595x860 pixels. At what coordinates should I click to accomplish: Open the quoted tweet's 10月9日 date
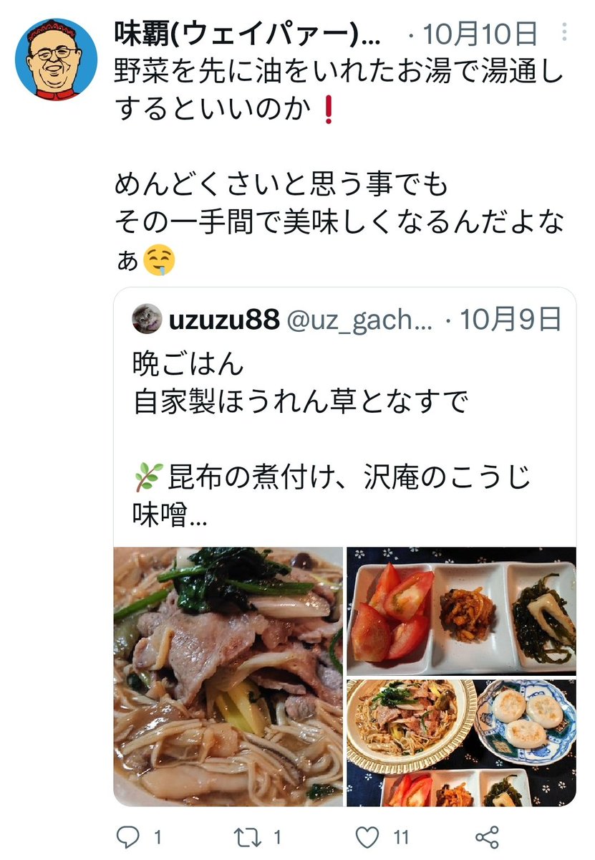(510, 320)
